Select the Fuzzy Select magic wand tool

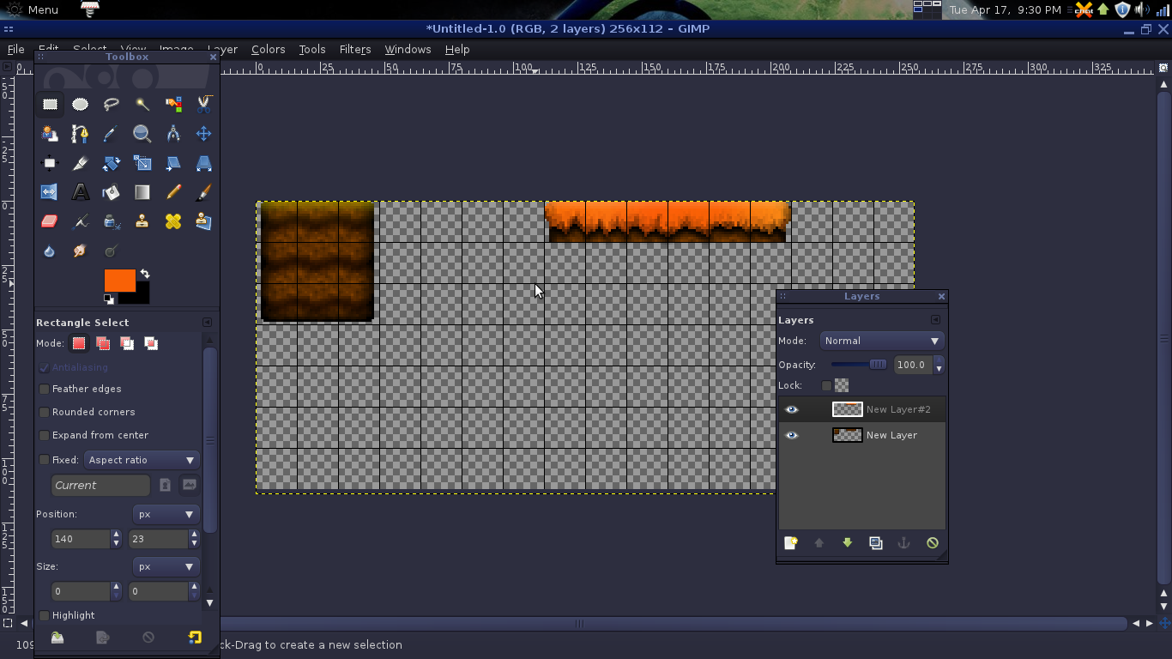[x=142, y=104]
